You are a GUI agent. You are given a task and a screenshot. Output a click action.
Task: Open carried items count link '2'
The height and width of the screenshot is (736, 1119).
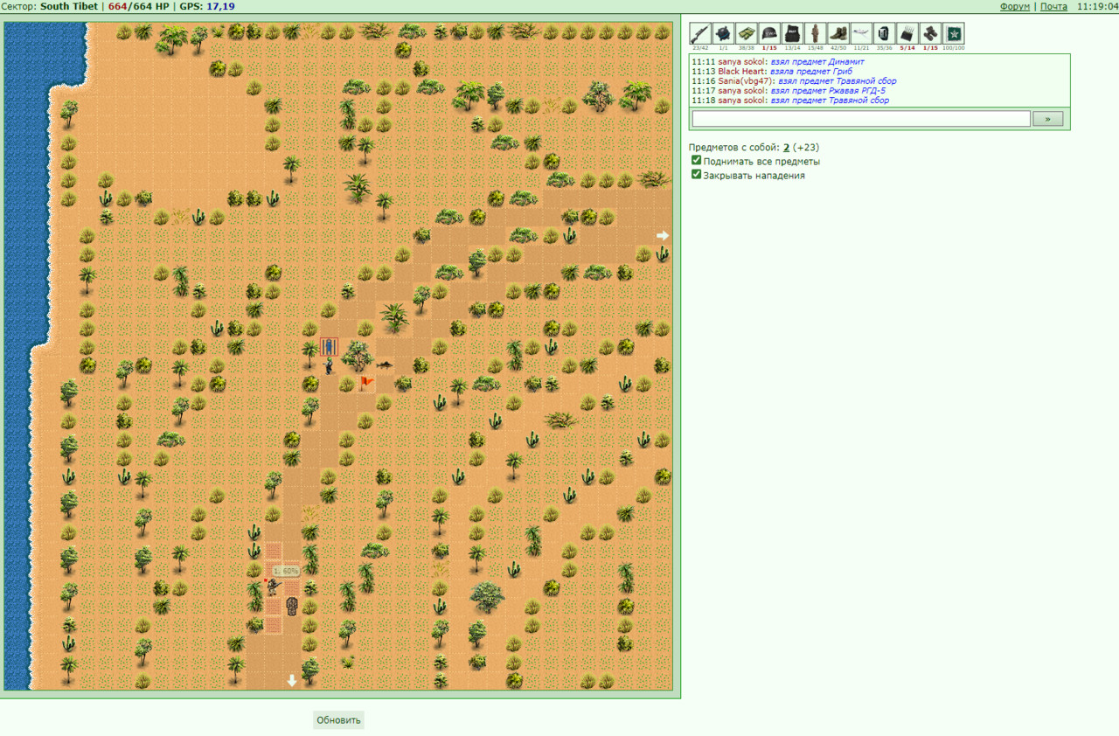pyautogui.click(x=786, y=148)
